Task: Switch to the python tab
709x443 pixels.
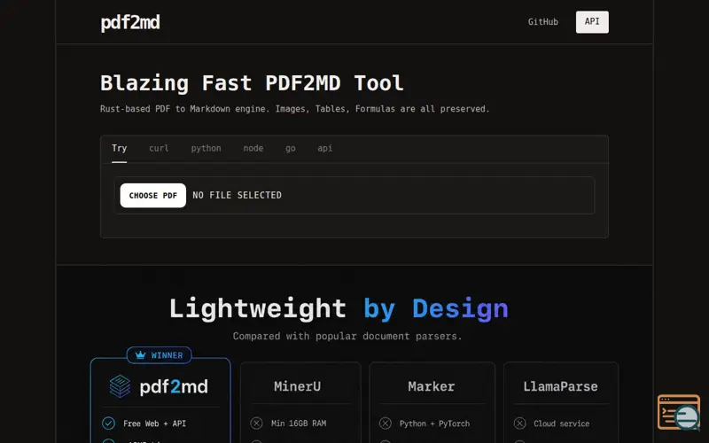Action: [206, 148]
